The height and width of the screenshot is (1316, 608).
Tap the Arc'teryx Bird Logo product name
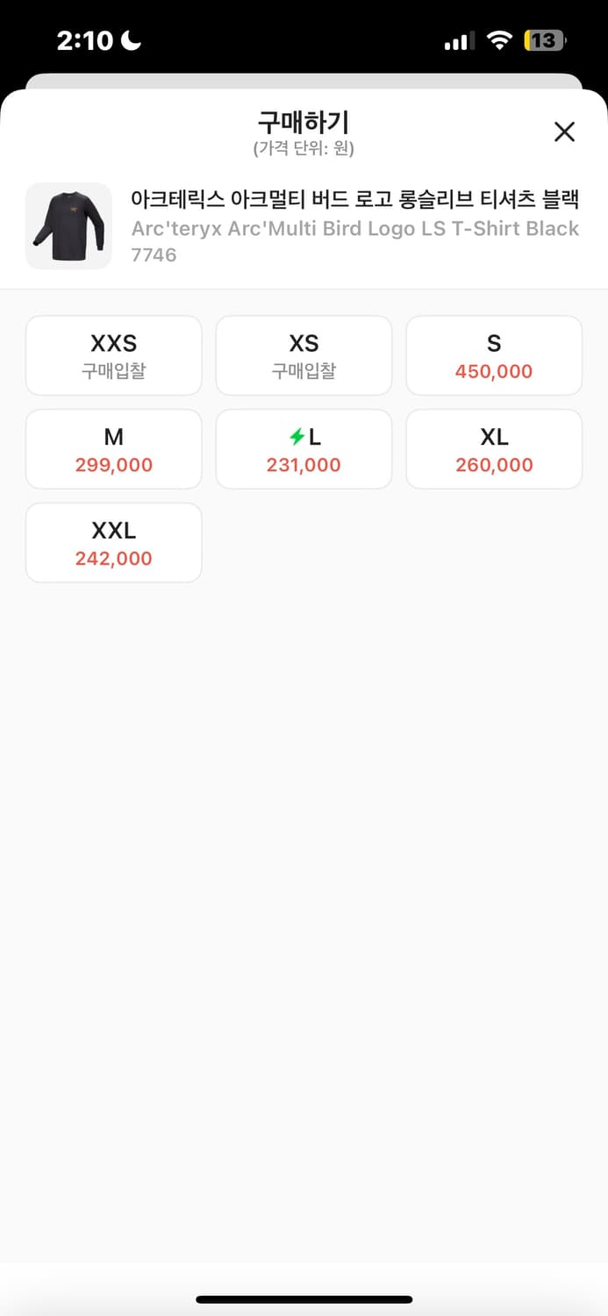coord(354,201)
